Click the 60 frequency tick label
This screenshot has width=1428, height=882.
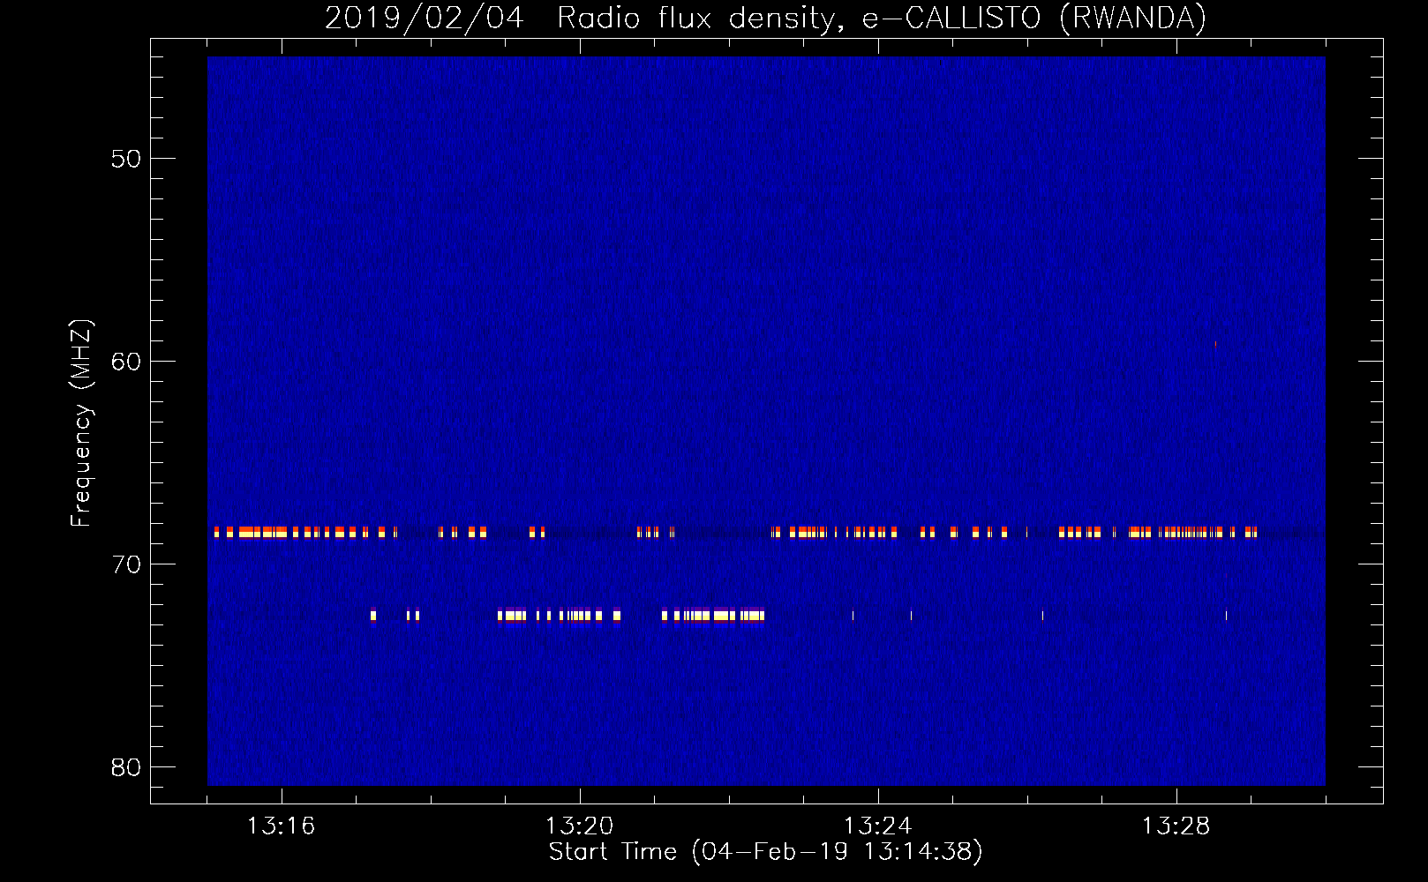pyautogui.click(x=126, y=362)
